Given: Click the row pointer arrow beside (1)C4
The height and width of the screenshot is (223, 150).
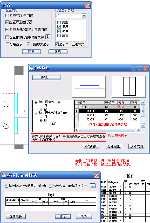Looking at the screenshot, I should click(77, 111).
